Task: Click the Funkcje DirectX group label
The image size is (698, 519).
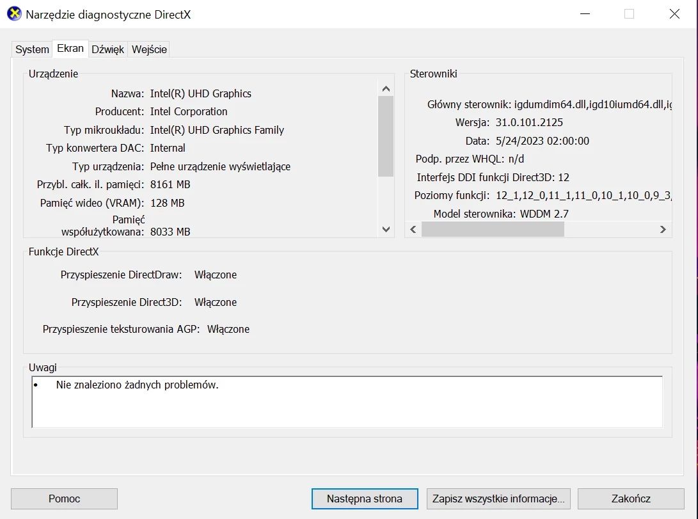Action: click(63, 252)
